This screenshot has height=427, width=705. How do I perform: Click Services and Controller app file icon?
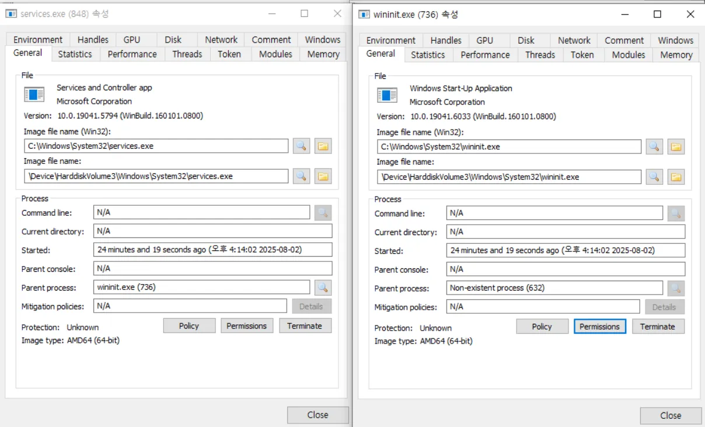point(34,94)
